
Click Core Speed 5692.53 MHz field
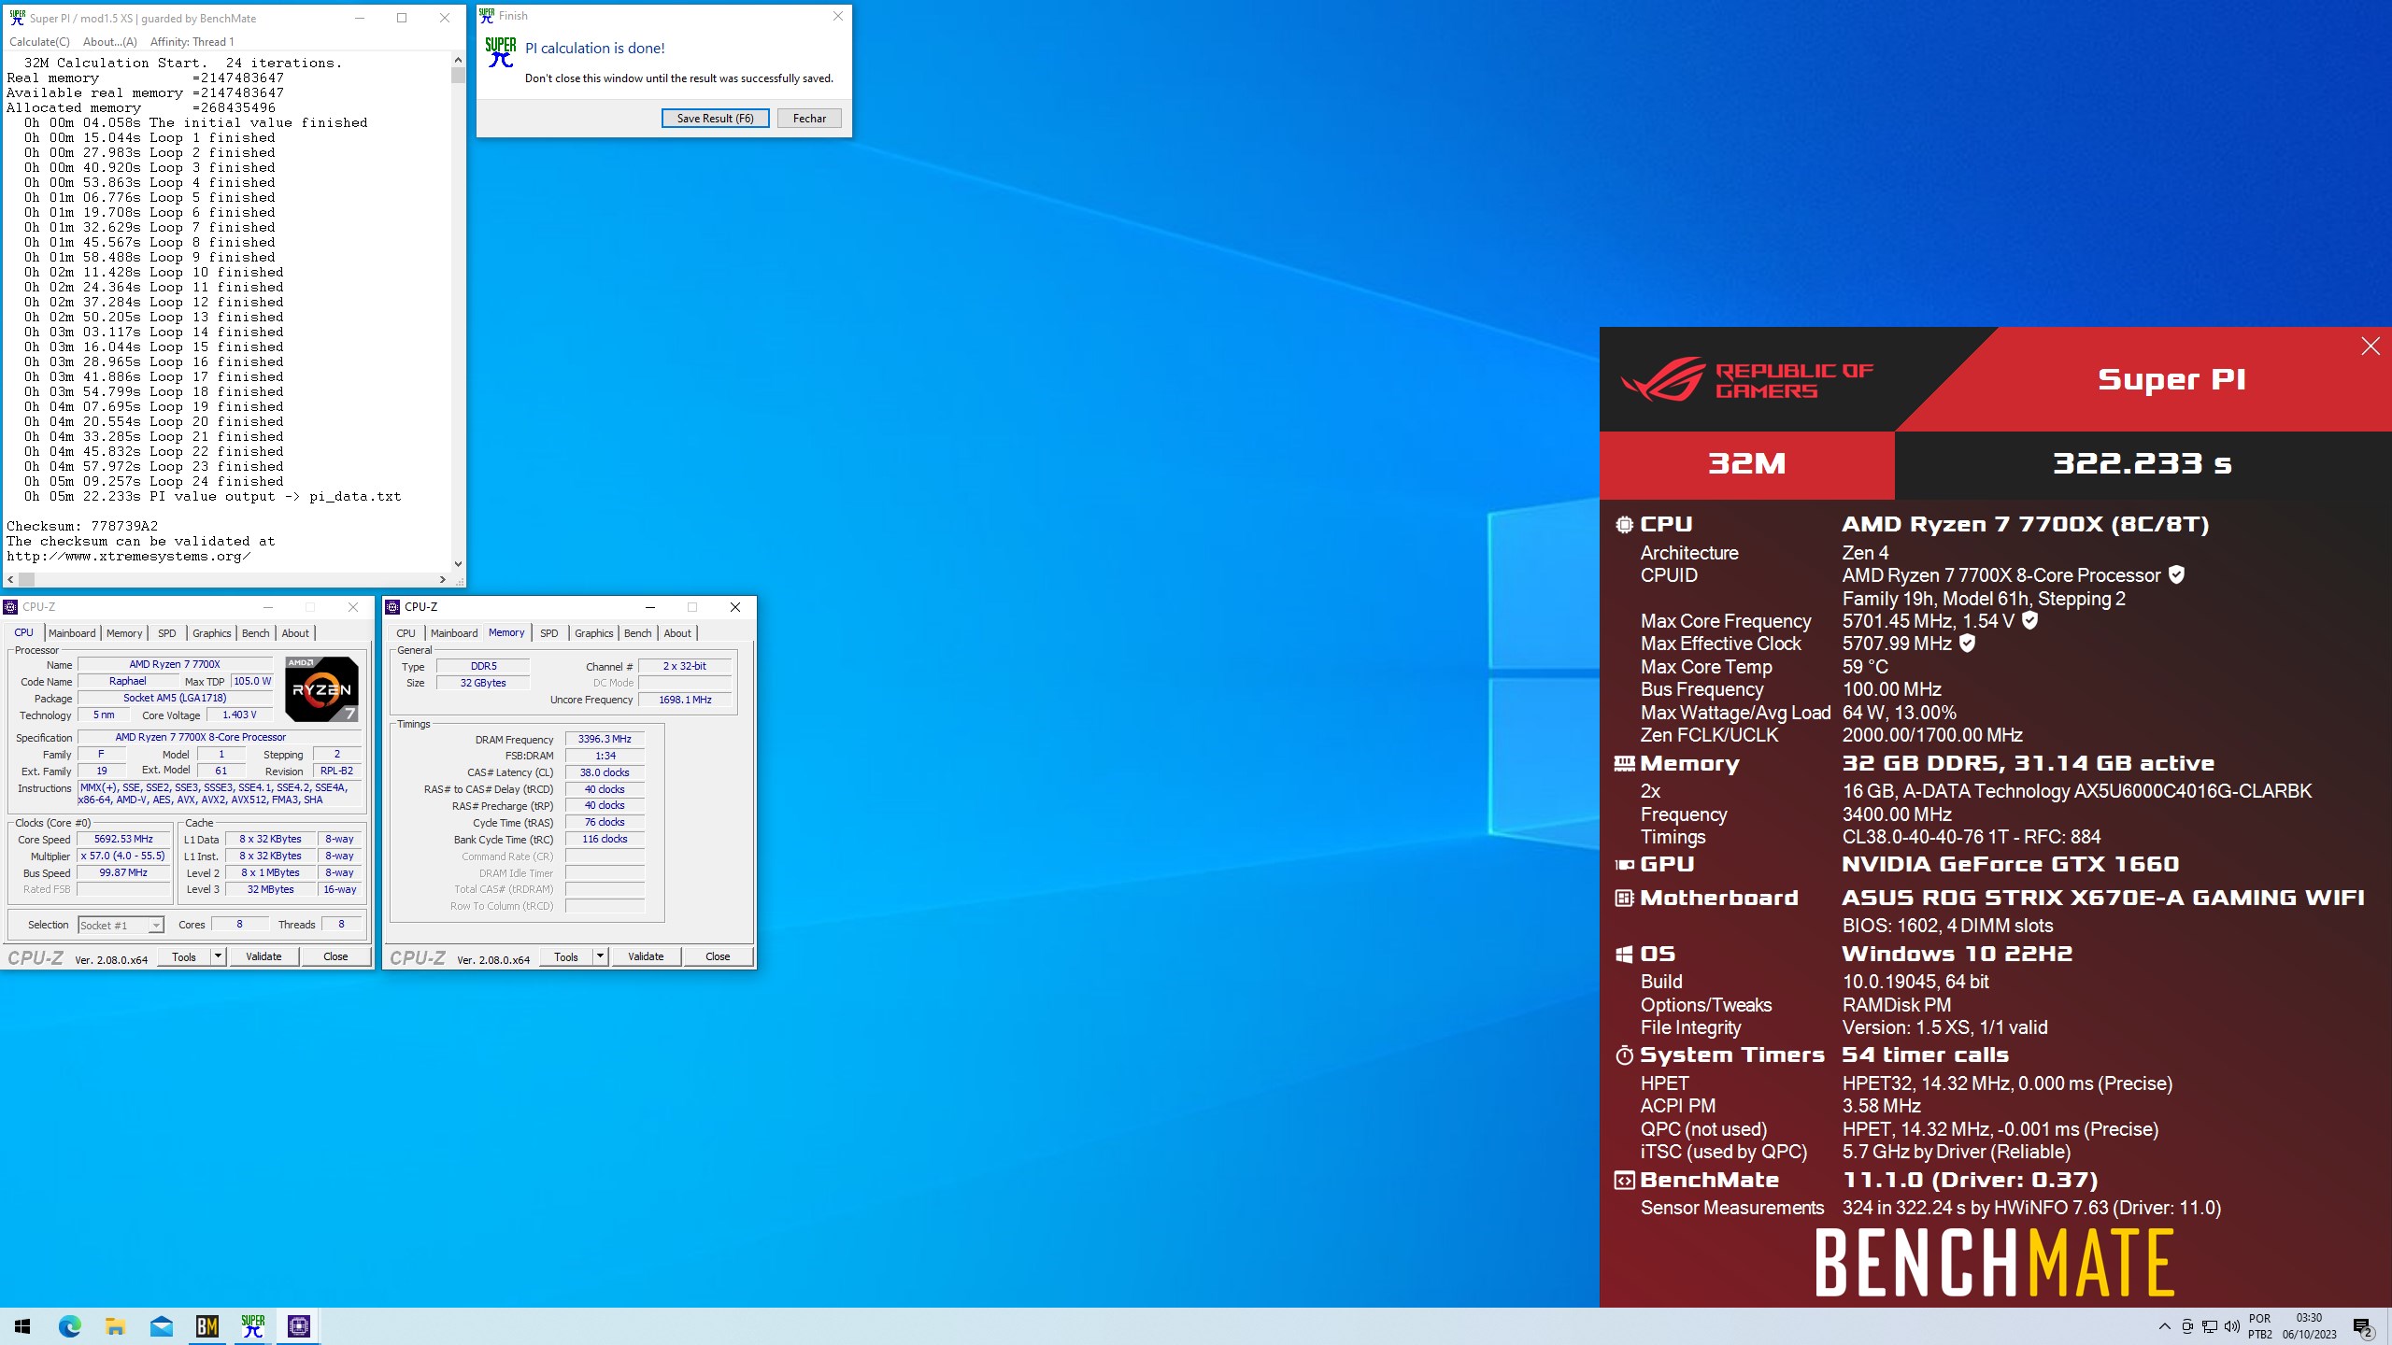(x=123, y=839)
